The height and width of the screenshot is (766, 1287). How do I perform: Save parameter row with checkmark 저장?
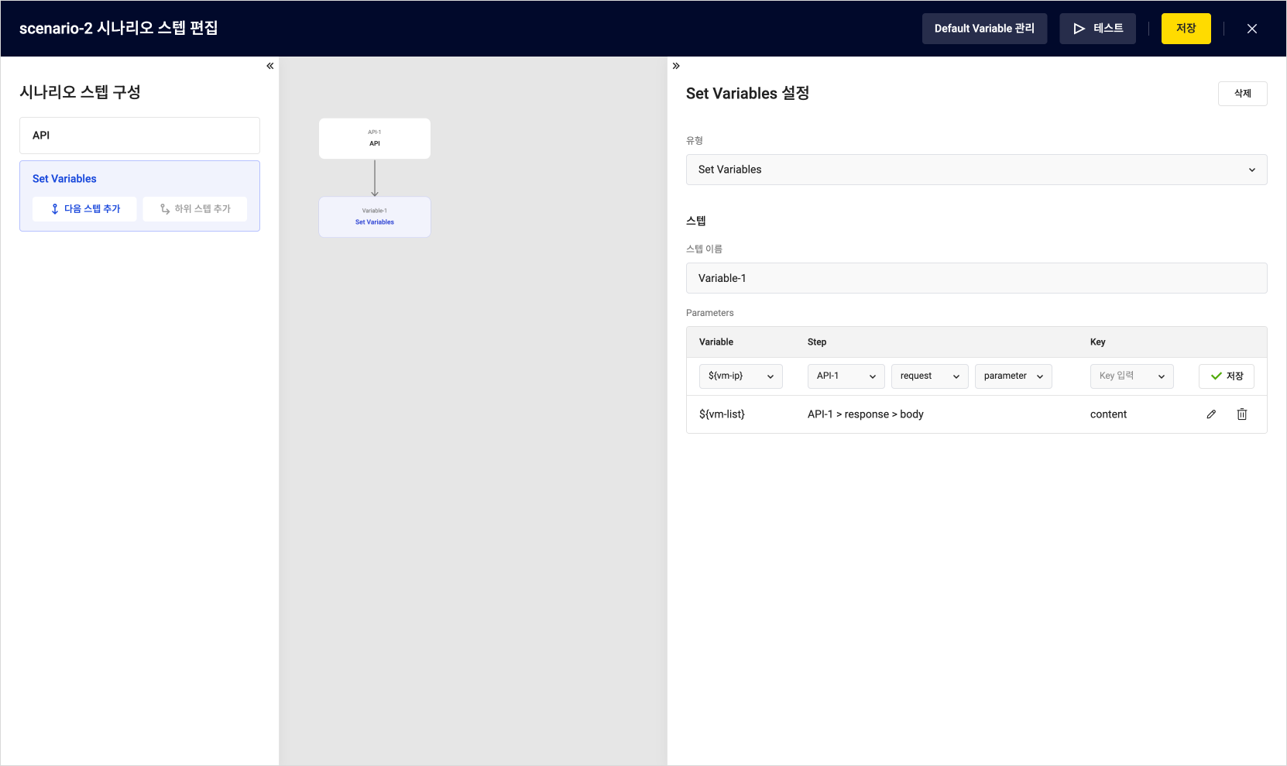point(1227,376)
